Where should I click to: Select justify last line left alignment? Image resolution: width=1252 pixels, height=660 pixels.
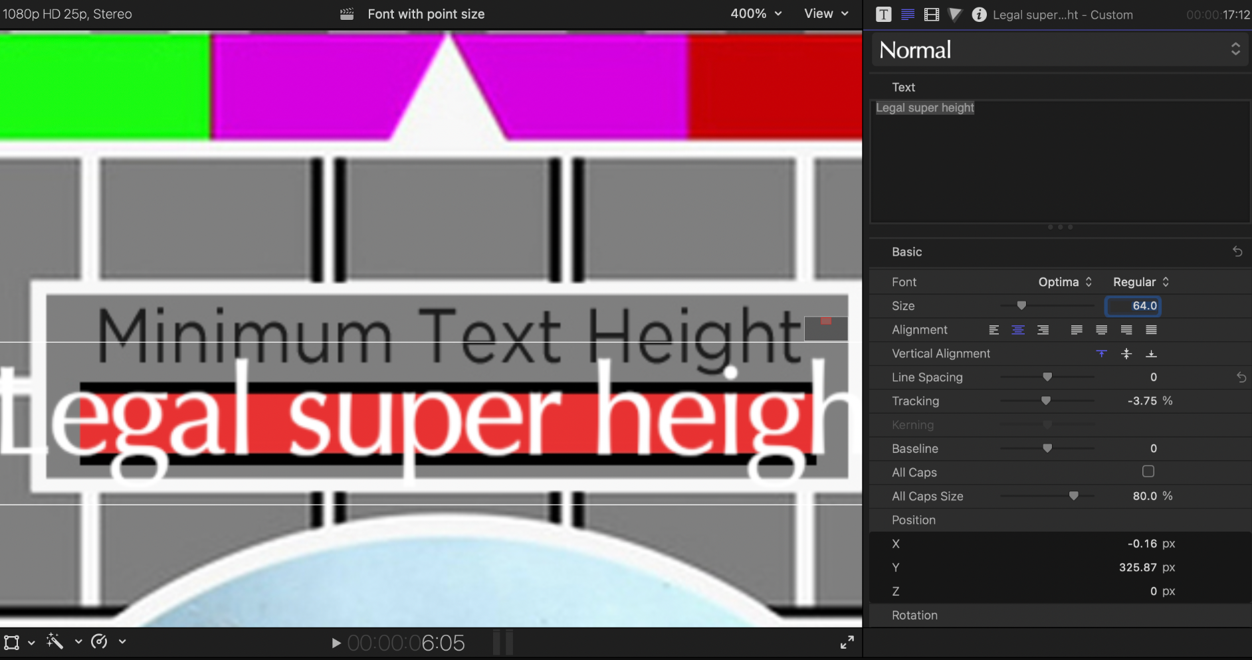coord(1077,330)
